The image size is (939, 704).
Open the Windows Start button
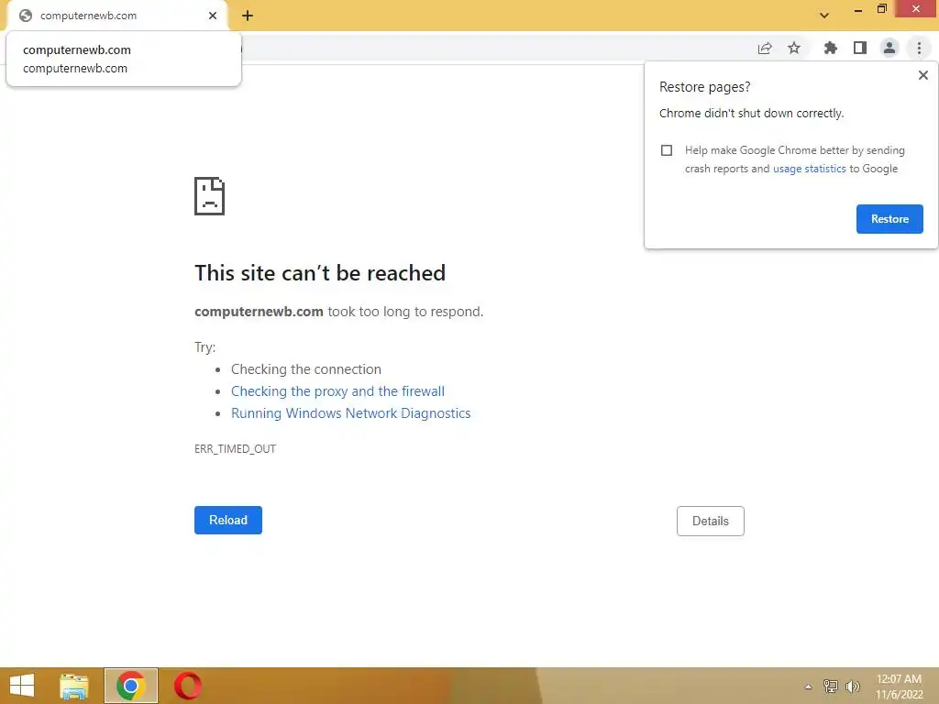tap(22, 686)
